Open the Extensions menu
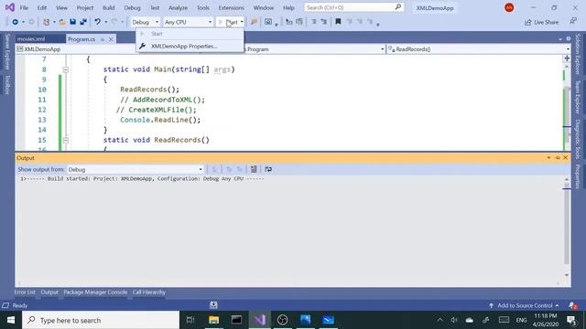 232,7
